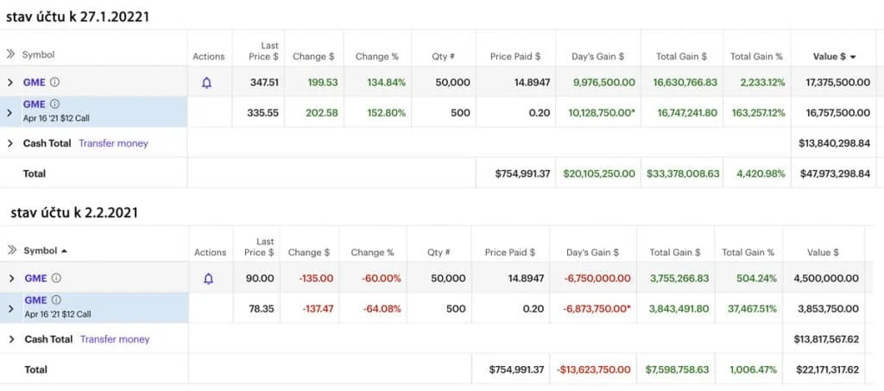This screenshot has width=884, height=391.
Task: Open the GME symbol link with 50,000 shares at 347.51
Action: click(x=35, y=83)
